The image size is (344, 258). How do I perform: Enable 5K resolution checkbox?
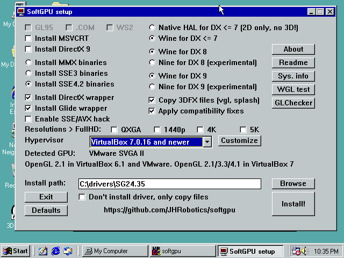click(x=243, y=130)
